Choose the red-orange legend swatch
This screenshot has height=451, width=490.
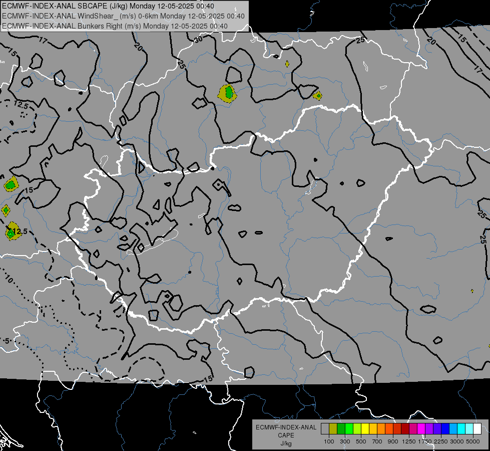[389, 428]
